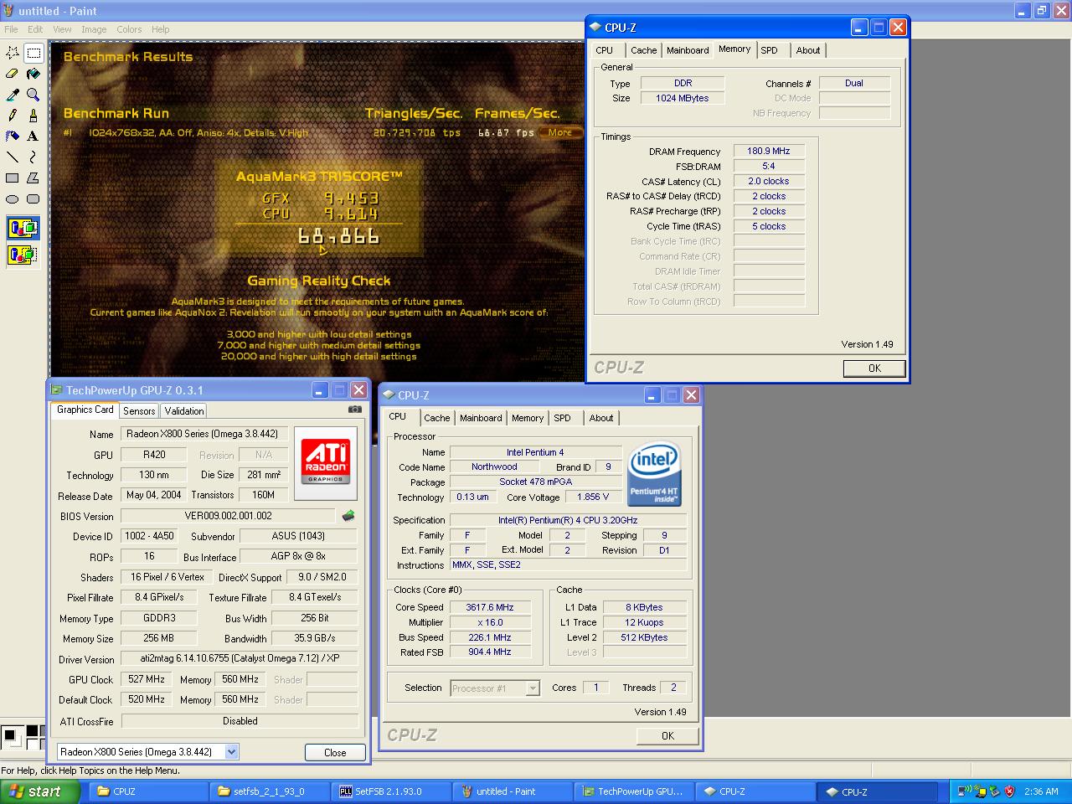This screenshot has width=1072, height=804.
Task: Select the Airbrush tool in Paint
Action: pyautogui.click(x=13, y=136)
